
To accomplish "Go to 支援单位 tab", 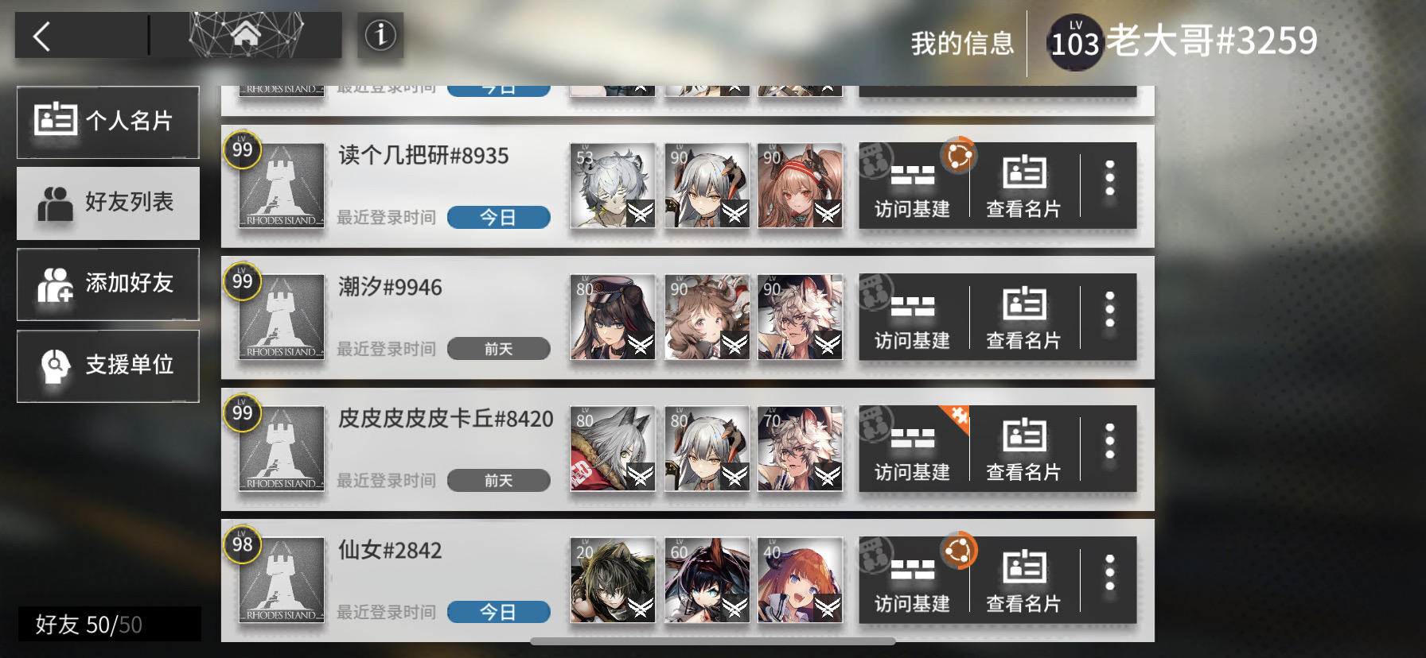I will pyautogui.click(x=108, y=366).
